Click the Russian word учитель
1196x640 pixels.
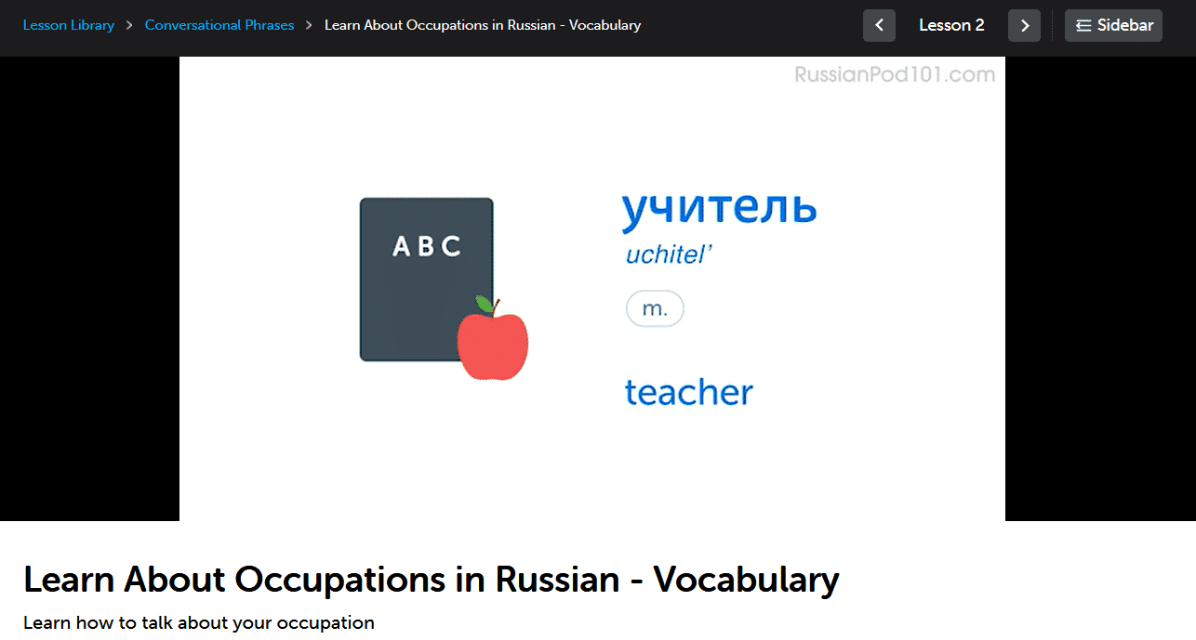click(x=719, y=210)
